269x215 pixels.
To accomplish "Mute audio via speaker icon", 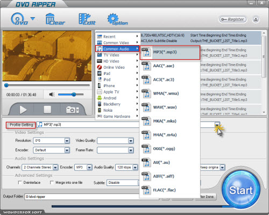I will [x=52, y=94].
